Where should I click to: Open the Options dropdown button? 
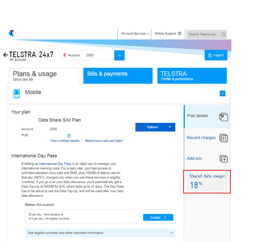pos(155,127)
